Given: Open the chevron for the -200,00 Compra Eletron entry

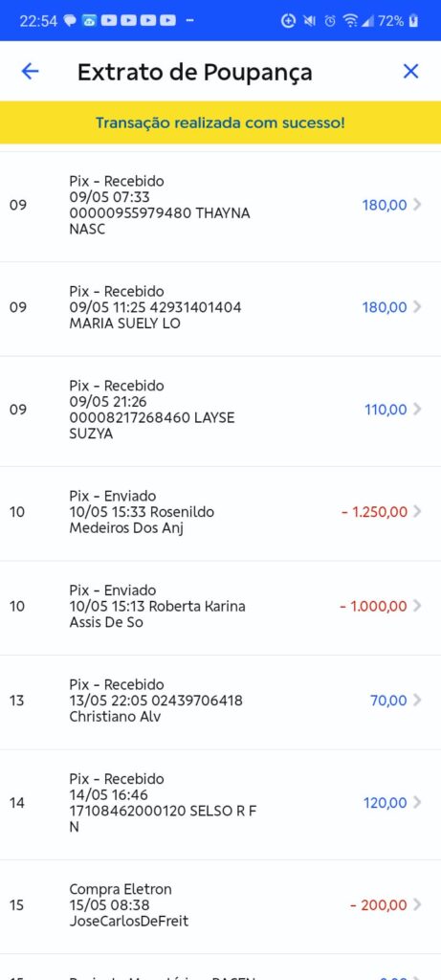Looking at the screenshot, I should [417, 905].
